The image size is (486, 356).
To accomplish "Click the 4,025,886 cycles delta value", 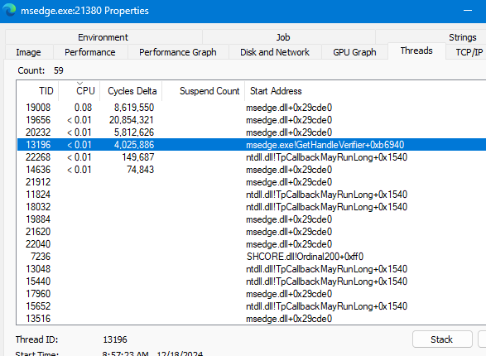I will tap(134, 144).
